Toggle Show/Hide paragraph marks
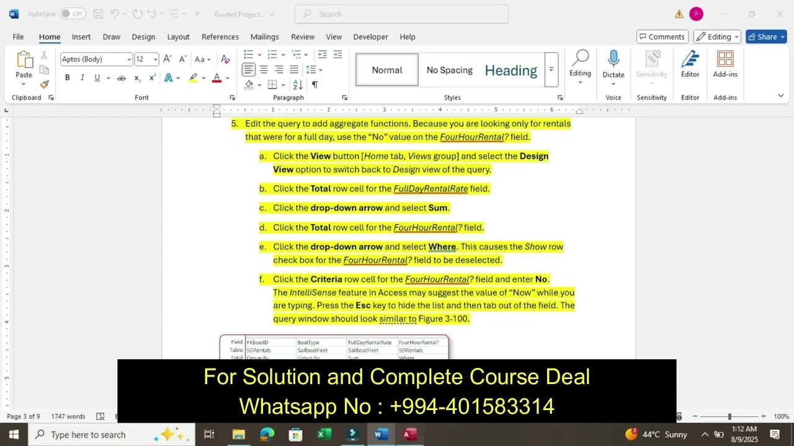 pyautogui.click(x=315, y=84)
